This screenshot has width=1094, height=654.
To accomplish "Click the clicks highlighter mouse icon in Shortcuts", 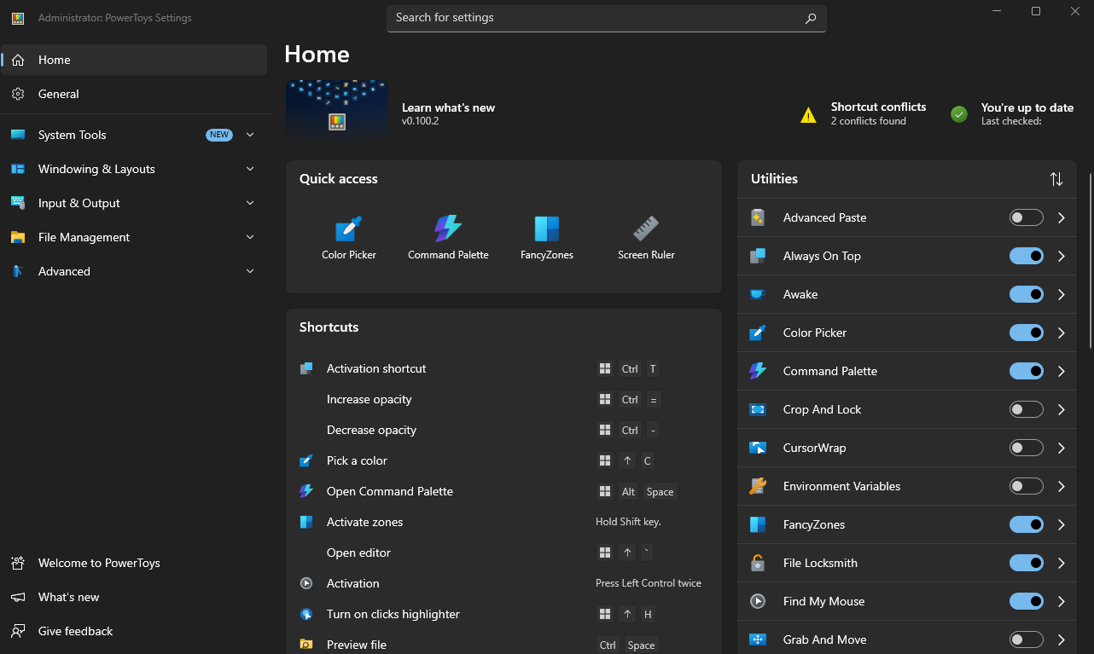I will (x=306, y=614).
